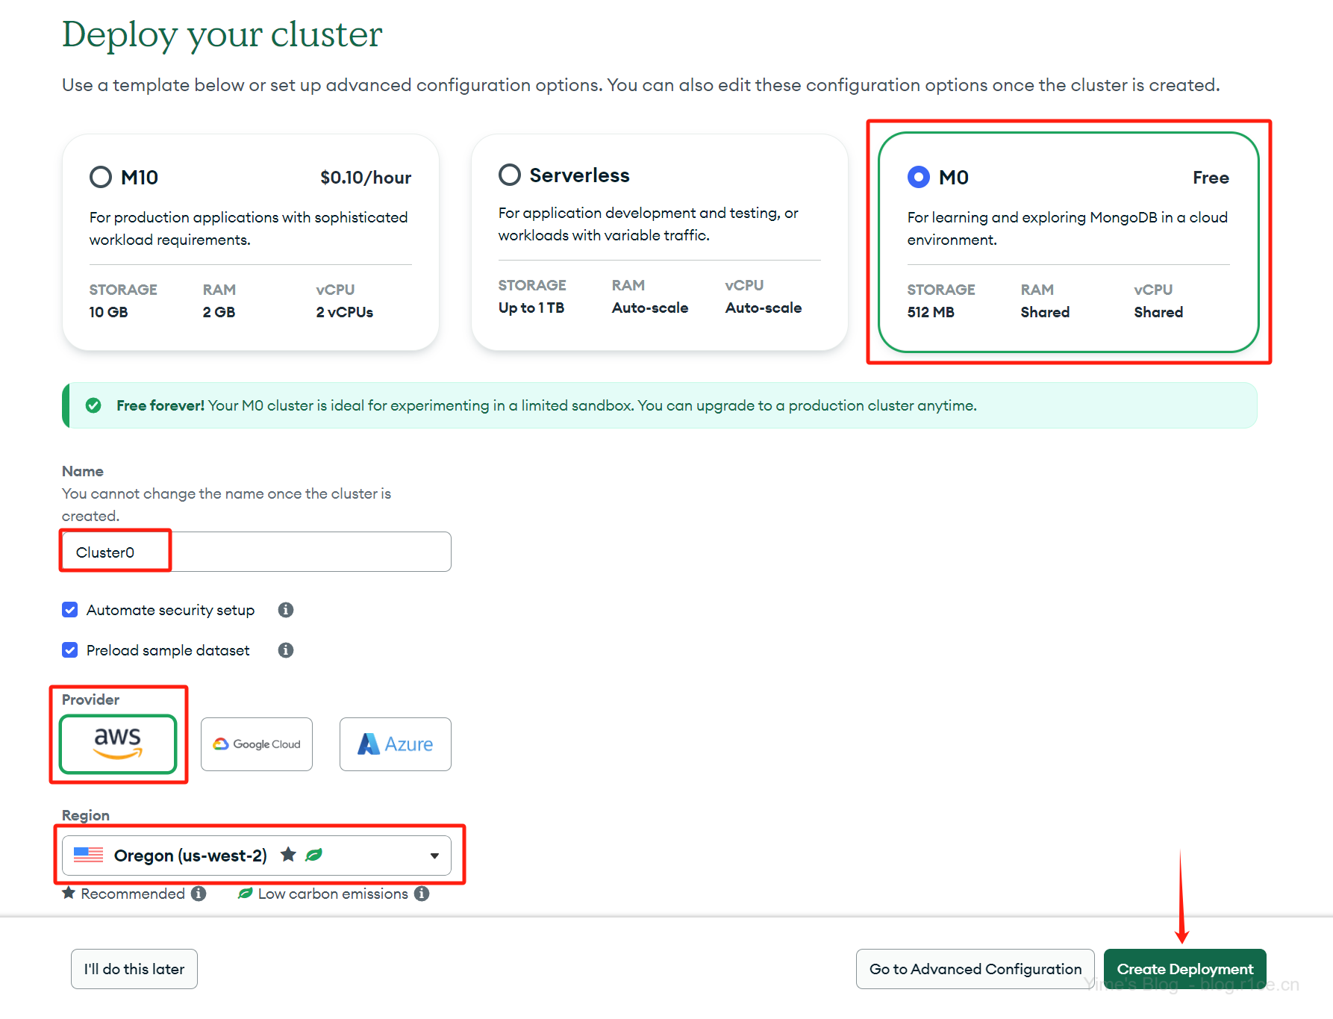Open Go to Advanced Configuration
The height and width of the screenshot is (1019, 1333).
point(975,969)
